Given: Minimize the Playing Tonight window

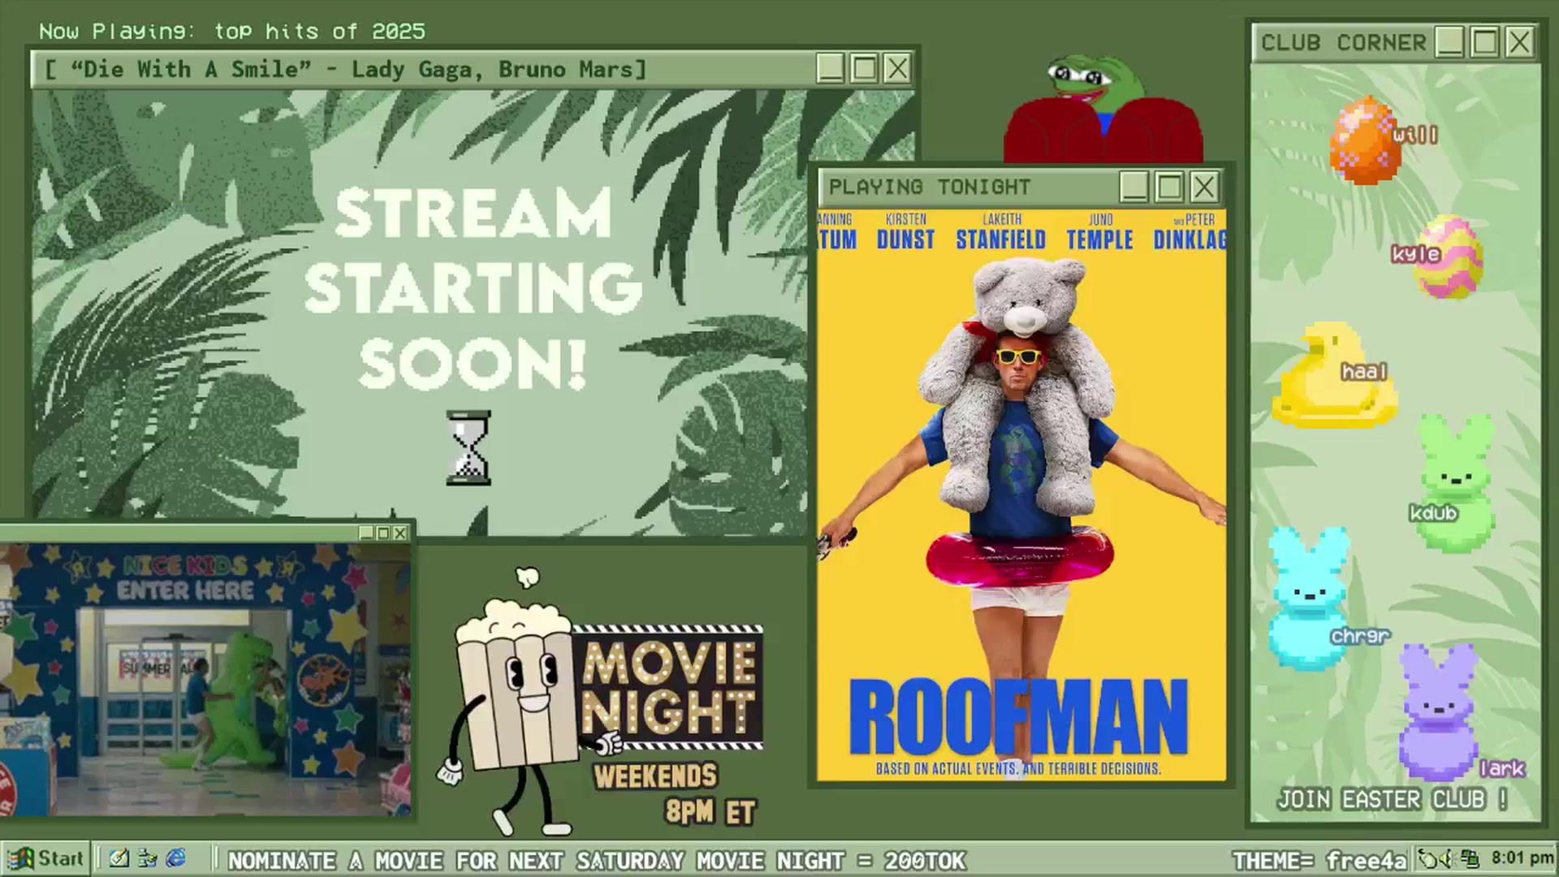Looking at the screenshot, I should pos(1134,188).
